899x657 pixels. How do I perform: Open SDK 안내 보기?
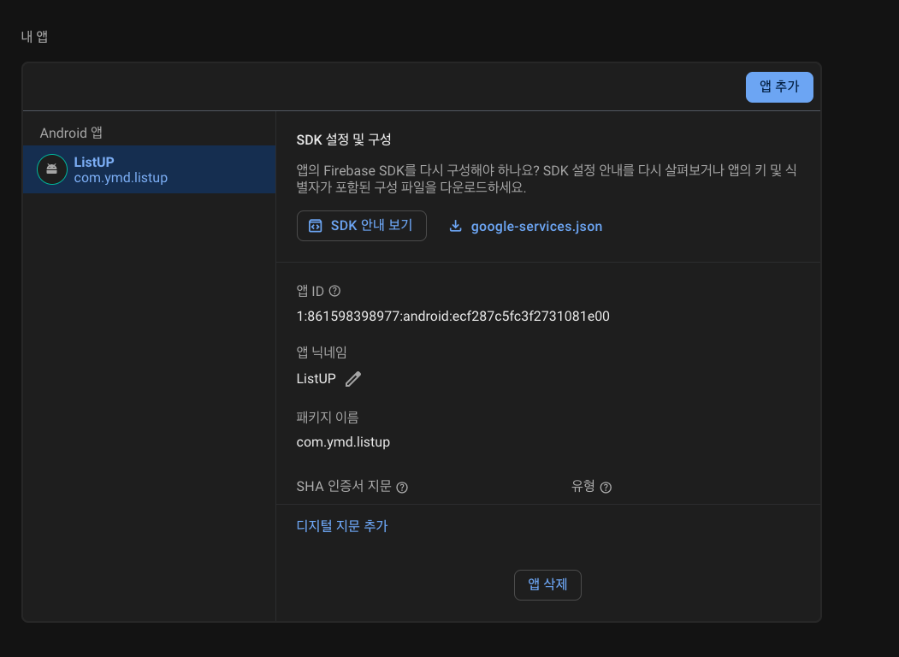click(361, 226)
